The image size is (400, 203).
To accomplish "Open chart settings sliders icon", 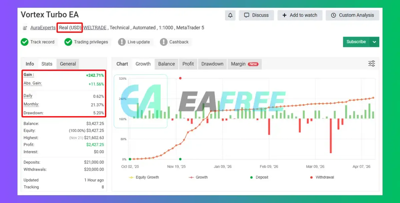I will 372,64.
